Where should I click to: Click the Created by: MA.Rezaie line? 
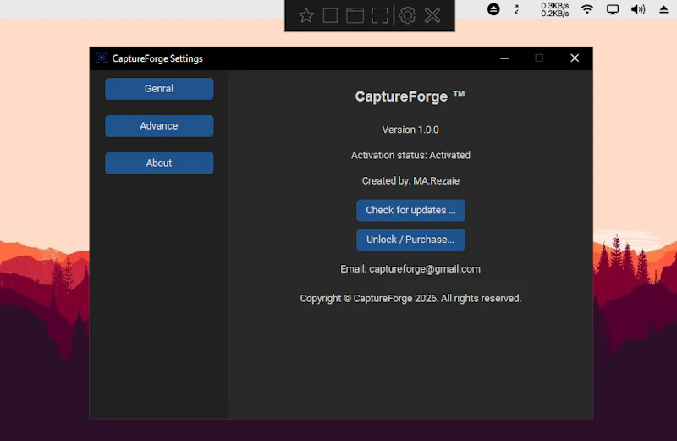[x=410, y=180]
